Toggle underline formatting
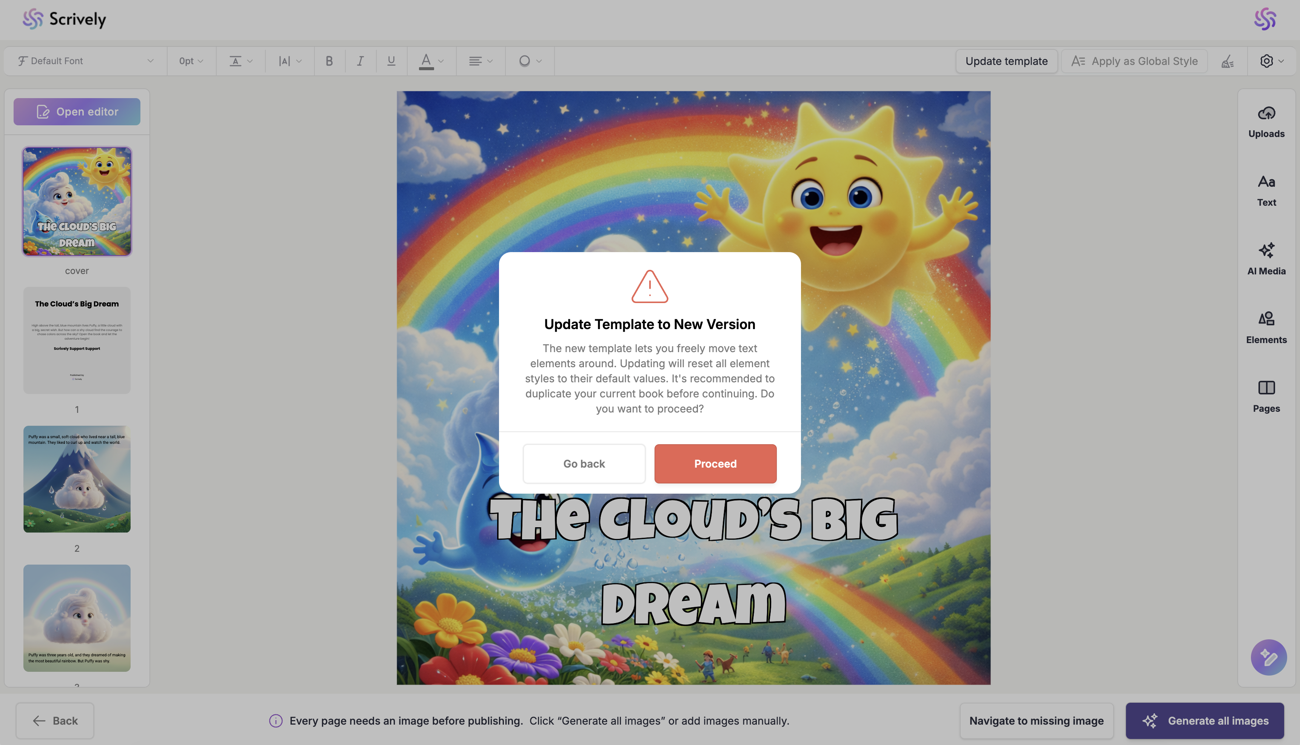 (391, 62)
